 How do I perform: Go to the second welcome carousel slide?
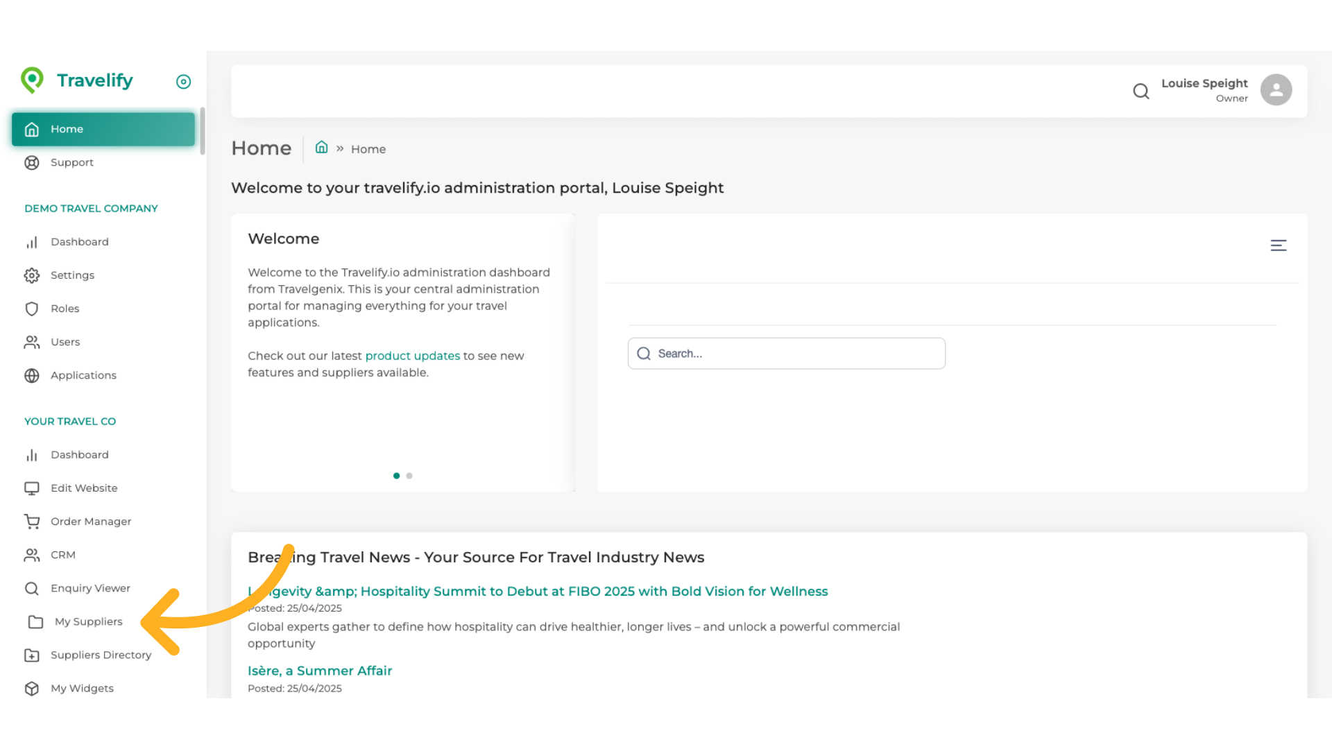[x=409, y=476]
